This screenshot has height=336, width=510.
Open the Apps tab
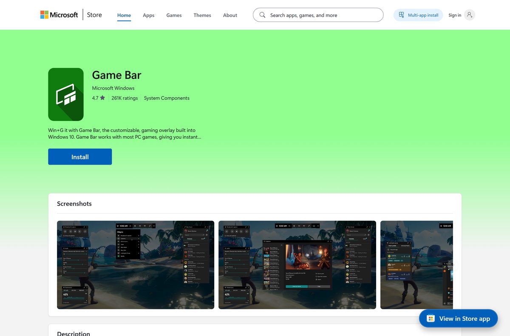tap(149, 15)
